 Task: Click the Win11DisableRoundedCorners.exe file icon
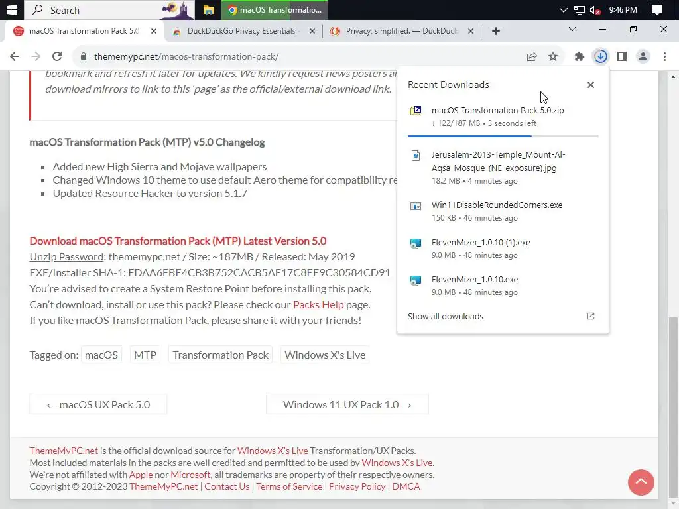[x=416, y=206]
